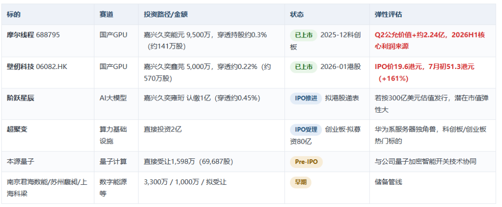The height and width of the screenshot is (207, 502).
Task: Click the IPO推进 status badge
Action: pos(306,98)
